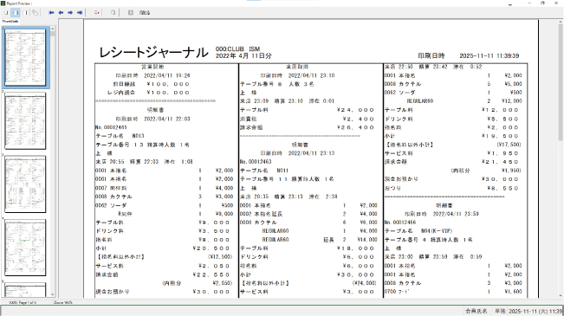Click the thumbnail panel scroll-up arrow
Viewport: 564px width, 316px height.
[53, 29]
